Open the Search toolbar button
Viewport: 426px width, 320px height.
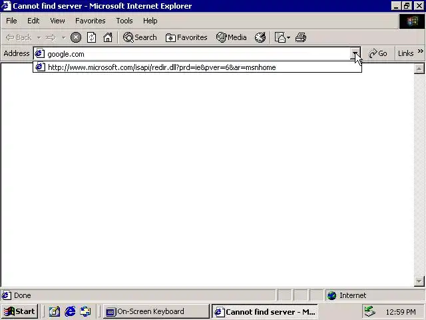140,37
